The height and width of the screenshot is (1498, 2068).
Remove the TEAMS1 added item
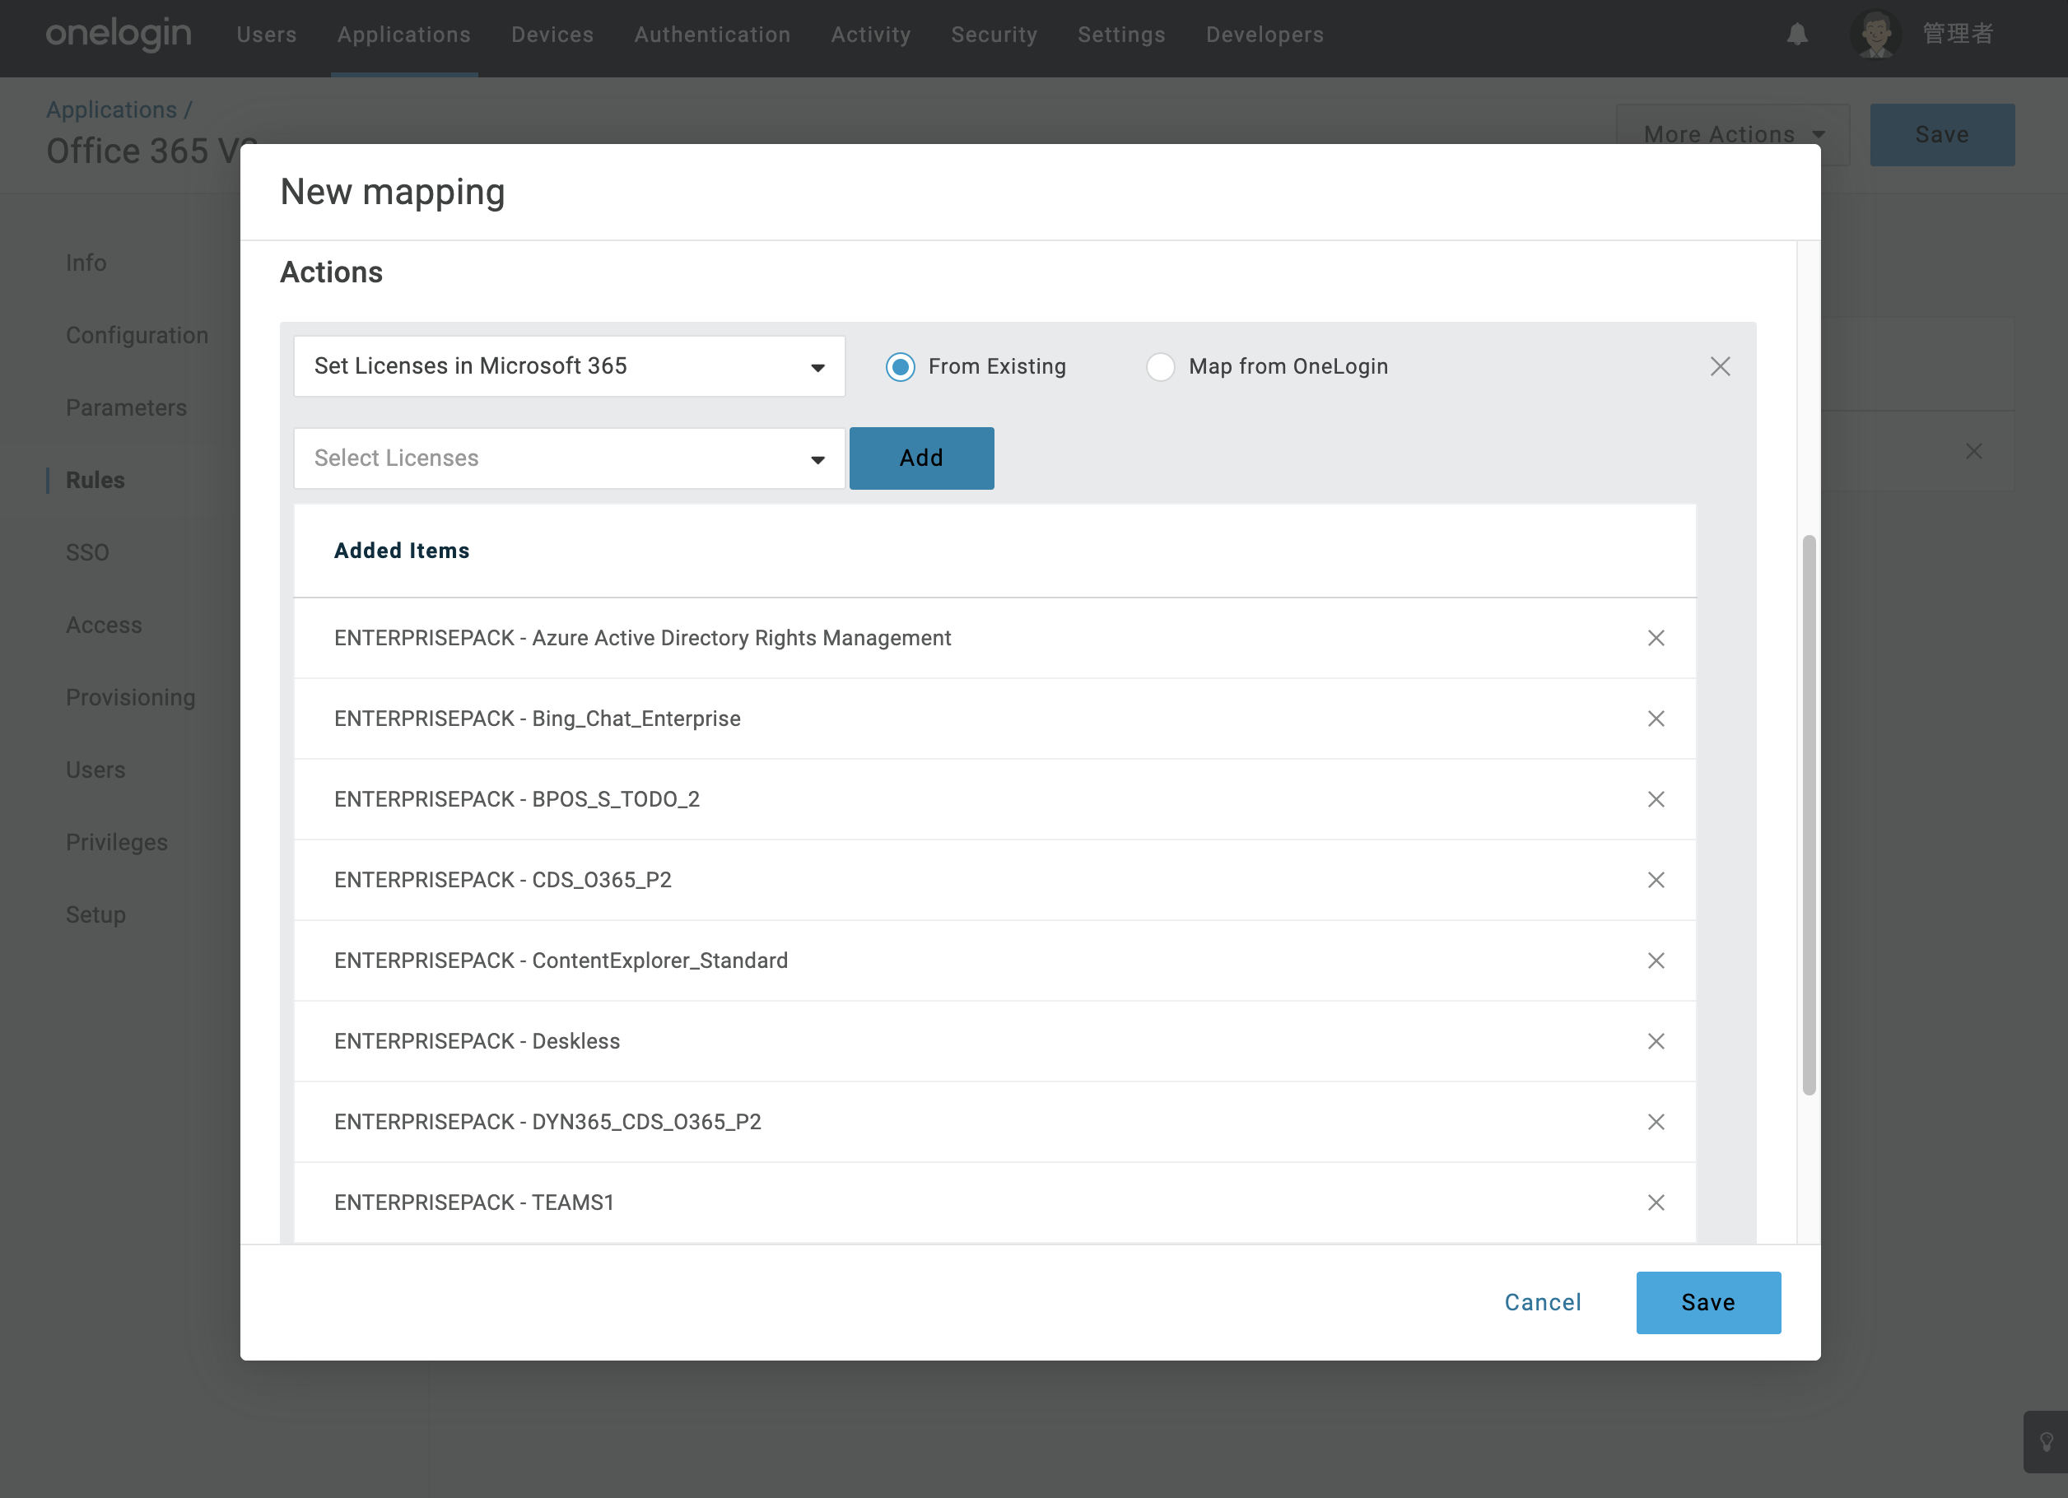[1656, 1203]
